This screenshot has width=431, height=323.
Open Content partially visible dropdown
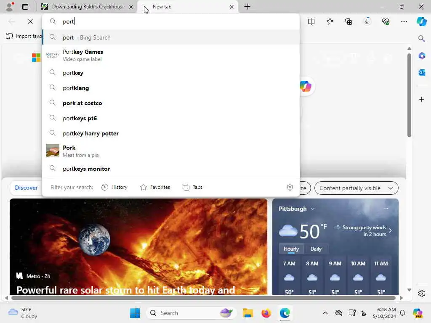click(356, 188)
